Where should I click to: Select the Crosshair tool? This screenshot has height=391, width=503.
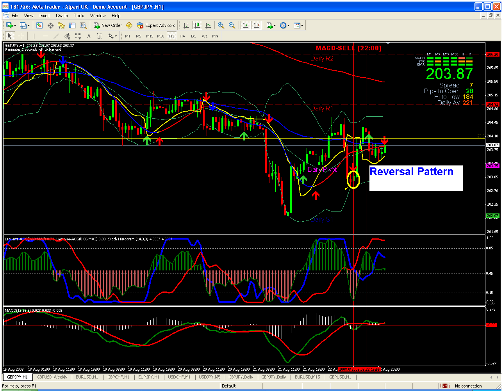[x=21, y=36]
